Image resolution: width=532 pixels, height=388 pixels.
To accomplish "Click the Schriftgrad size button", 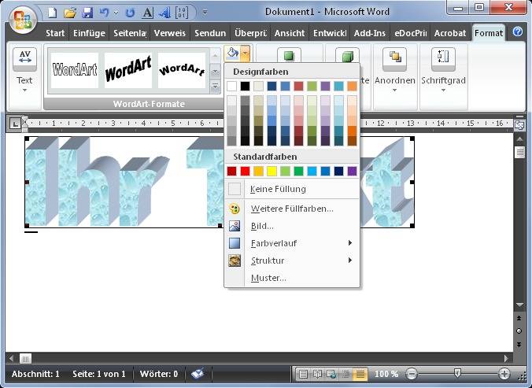I will click(x=443, y=69).
